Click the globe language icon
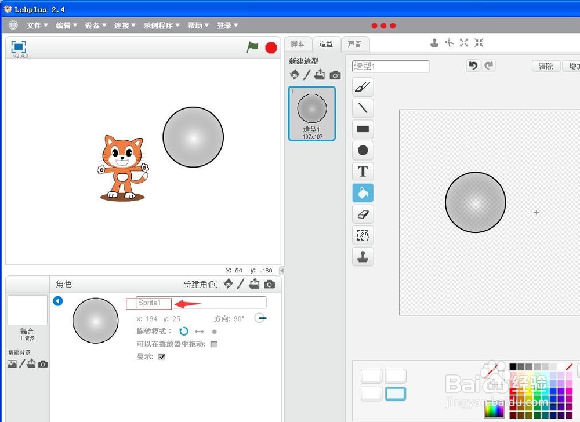This screenshot has height=422, width=580. pyautogui.click(x=13, y=25)
